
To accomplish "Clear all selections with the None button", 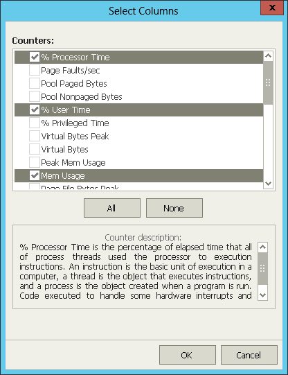I will 174,208.
